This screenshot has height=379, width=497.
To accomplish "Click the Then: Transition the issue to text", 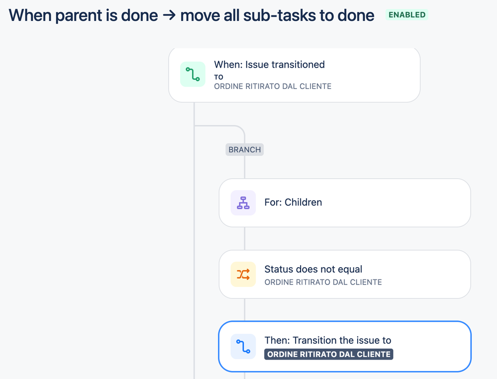I will click(328, 340).
